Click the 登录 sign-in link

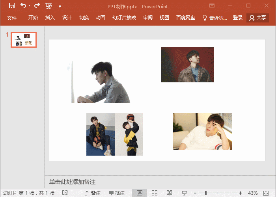point(238,18)
